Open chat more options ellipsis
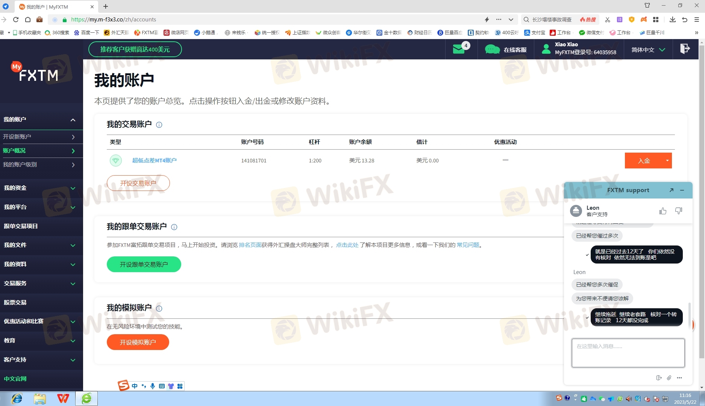The image size is (705, 406). coord(679,378)
